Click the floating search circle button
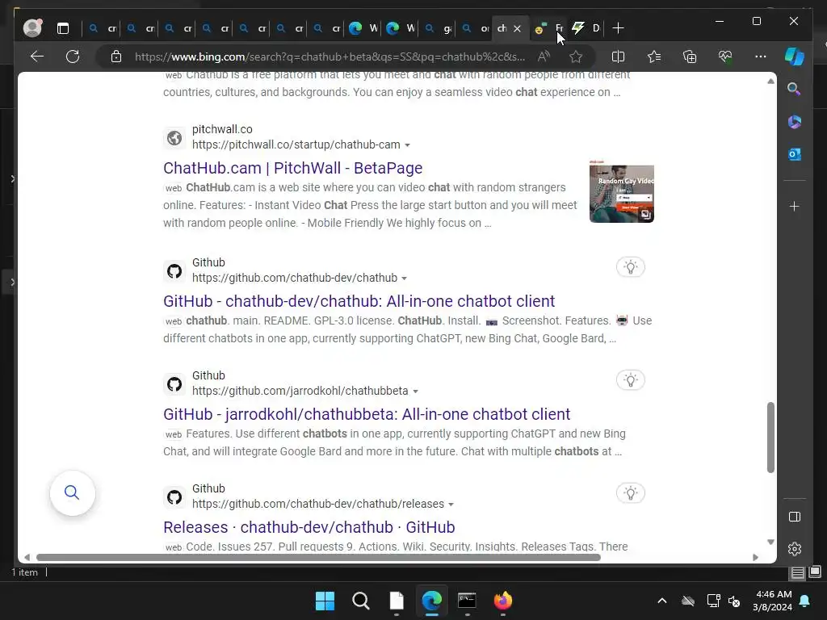This screenshot has height=620, width=827. coord(72,493)
